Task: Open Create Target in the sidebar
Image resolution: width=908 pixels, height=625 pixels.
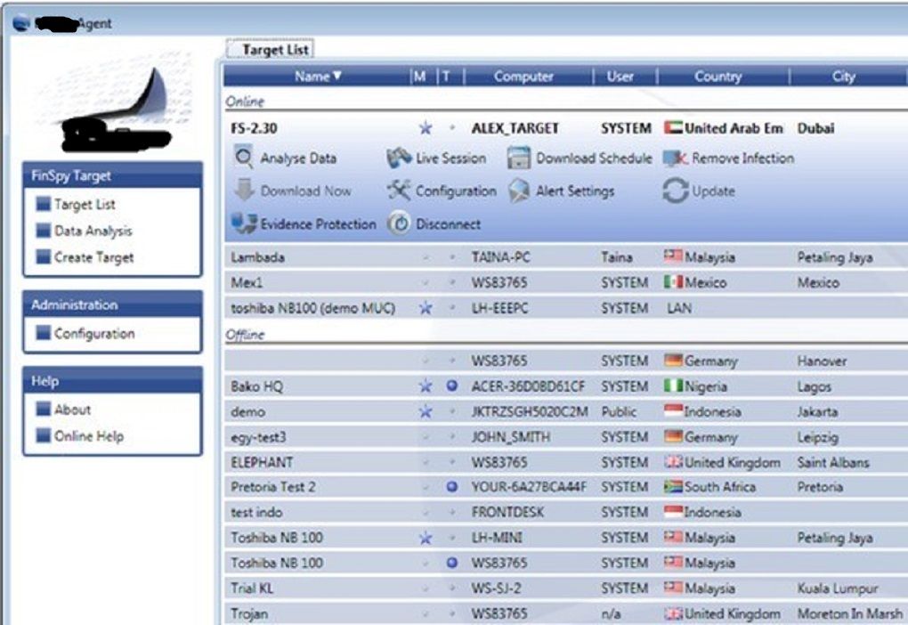Action: [x=93, y=257]
